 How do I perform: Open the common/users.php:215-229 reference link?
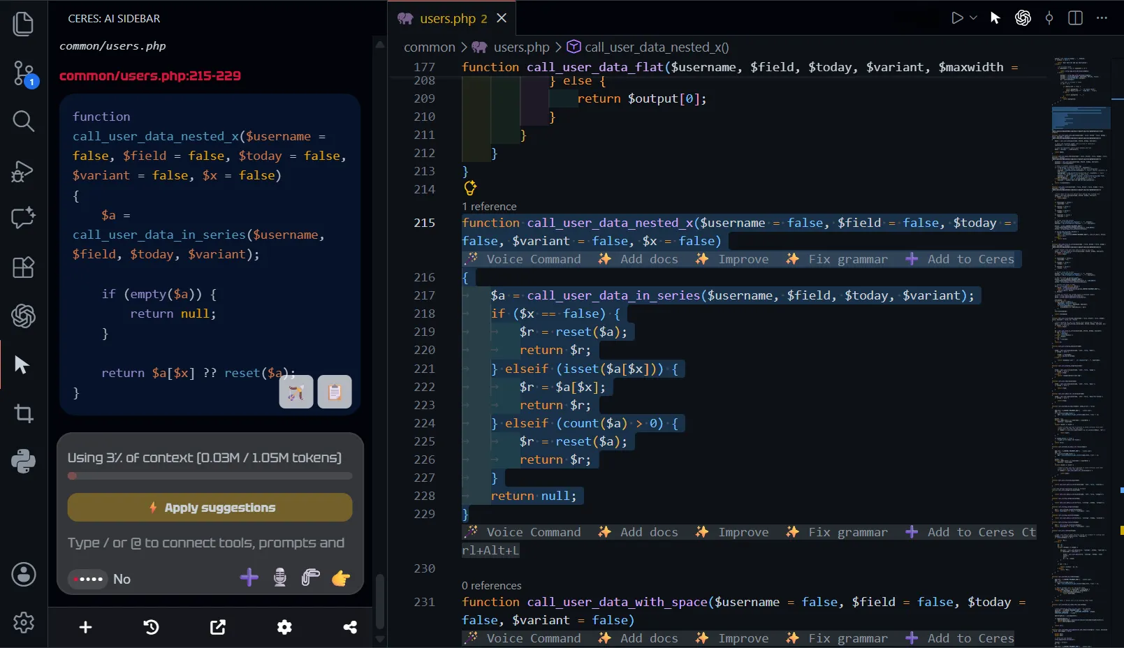point(150,75)
